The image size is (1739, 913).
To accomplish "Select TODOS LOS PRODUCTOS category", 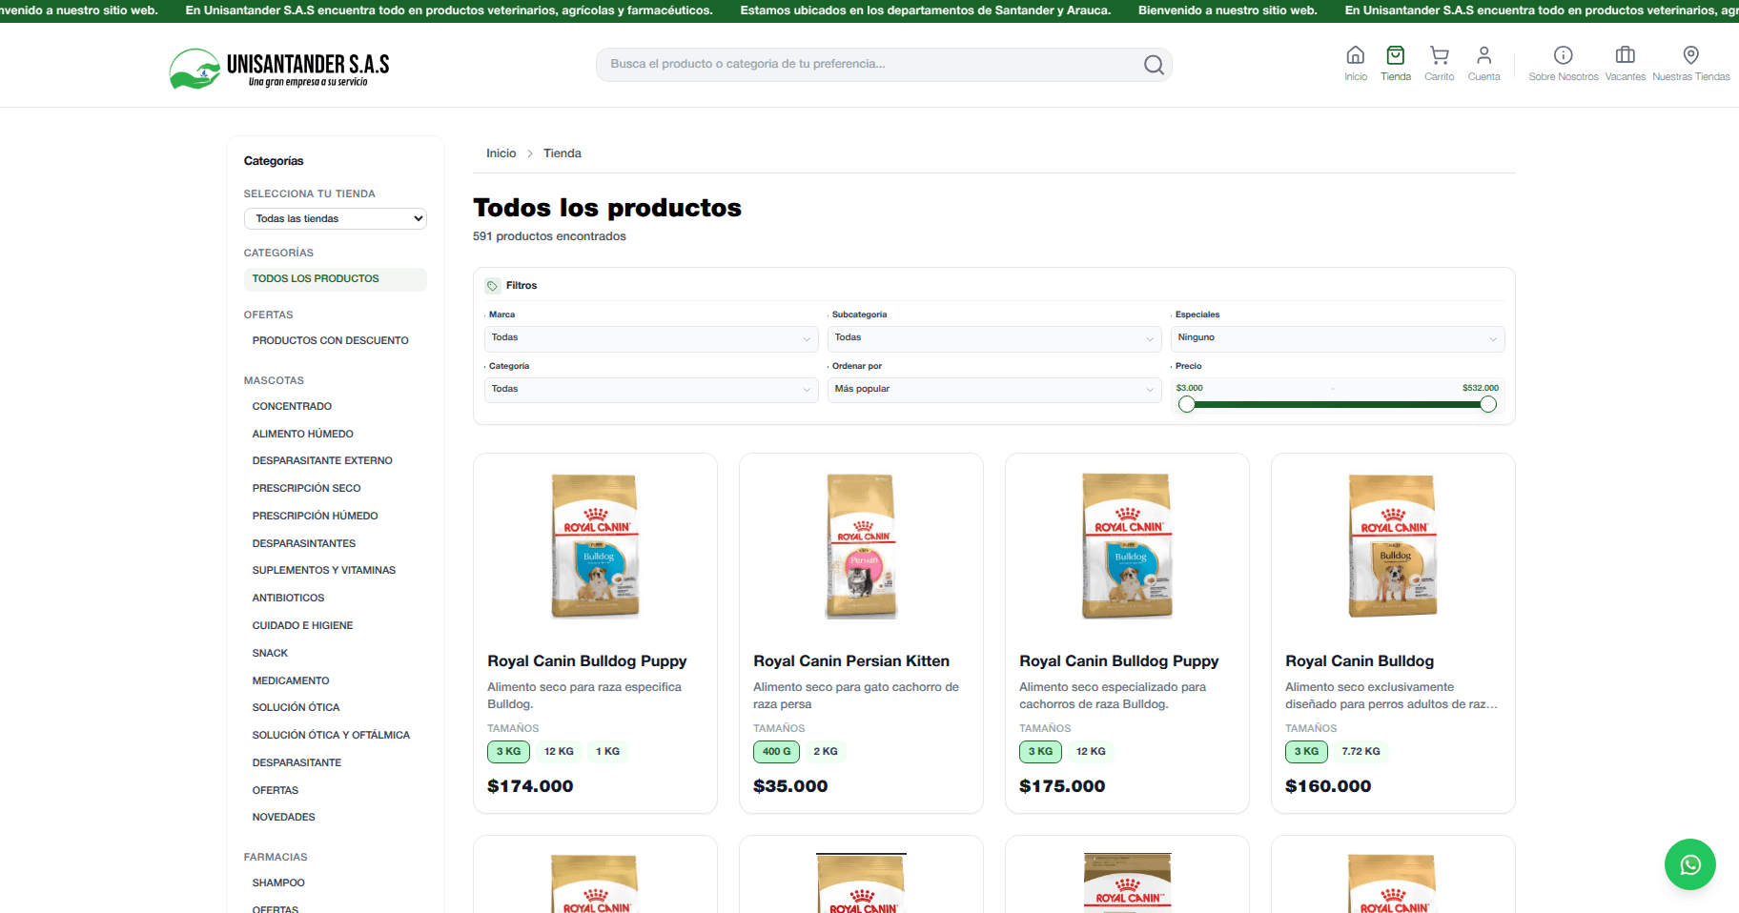I will point(336,279).
